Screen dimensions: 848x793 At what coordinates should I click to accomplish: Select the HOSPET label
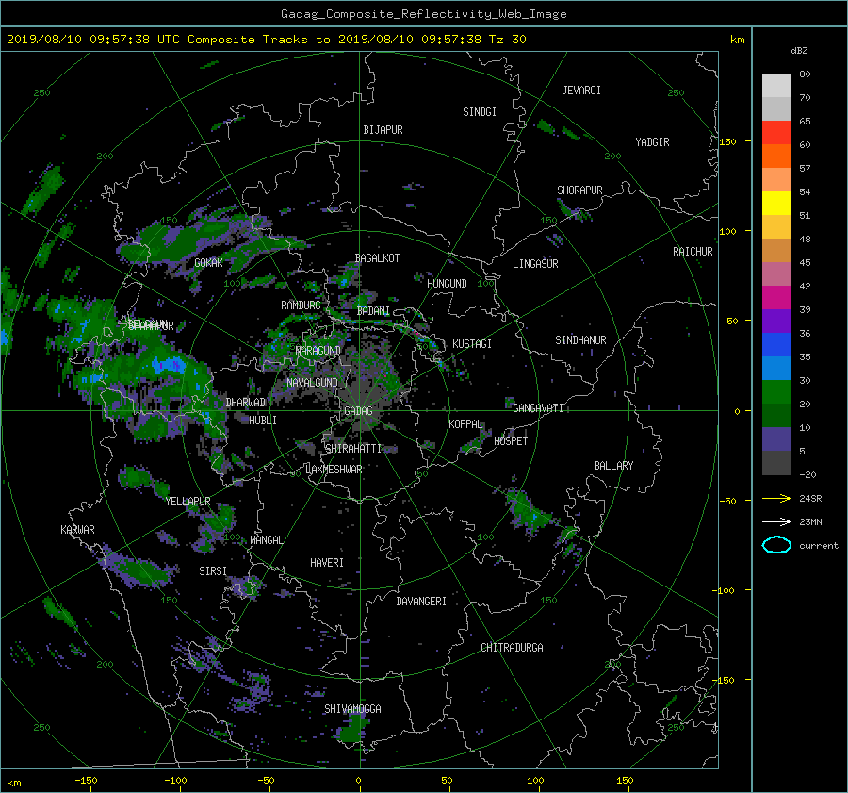(x=511, y=441)
